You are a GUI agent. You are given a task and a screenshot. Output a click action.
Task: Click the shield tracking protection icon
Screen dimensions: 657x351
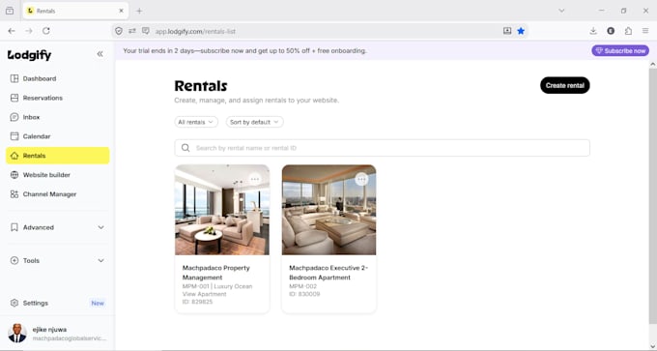(x=119, y=31)
